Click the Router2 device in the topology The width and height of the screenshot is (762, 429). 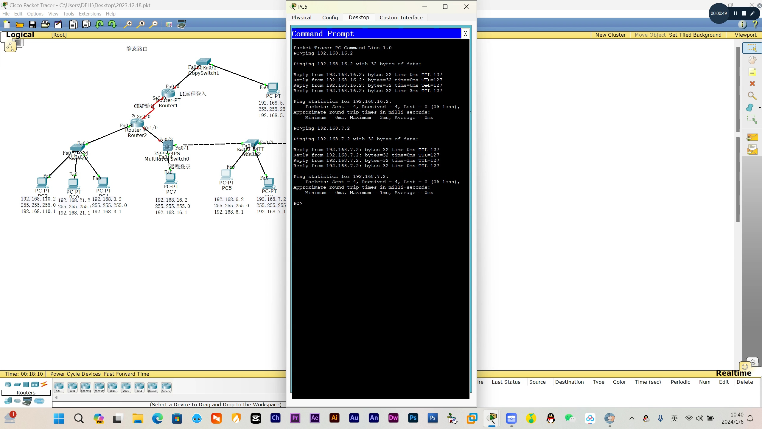[x=137, y=123]
